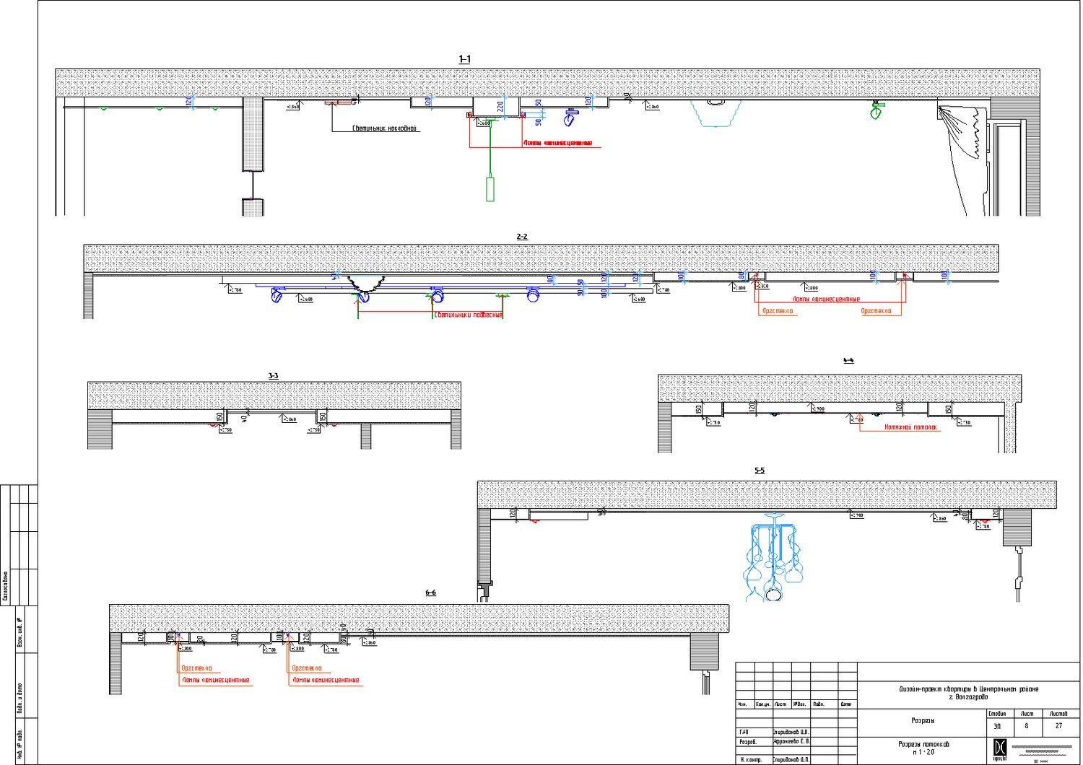Select the project name text in title block
The width and height of the screenshot is (1083, 765).
(968, 693)
